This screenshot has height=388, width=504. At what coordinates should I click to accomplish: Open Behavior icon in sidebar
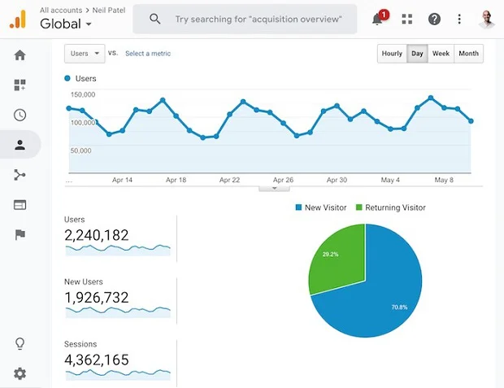[x=20, y=205]
